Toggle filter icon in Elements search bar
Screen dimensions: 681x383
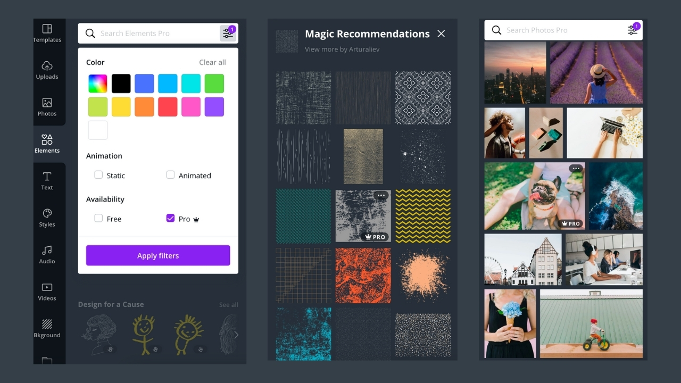[228, 34]
